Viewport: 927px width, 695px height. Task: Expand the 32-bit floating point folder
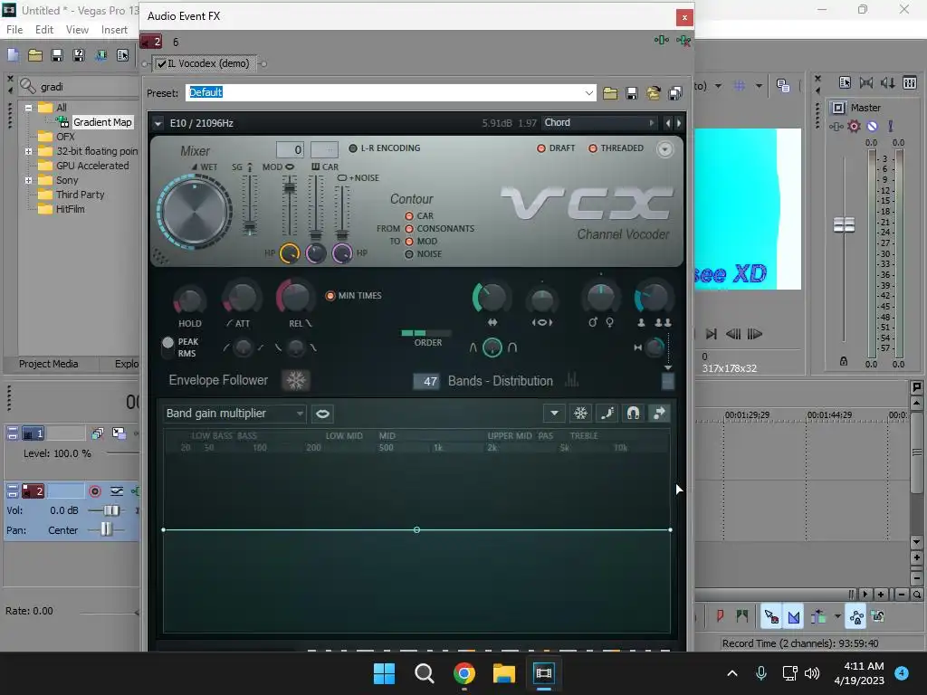[x=28, y=151]
